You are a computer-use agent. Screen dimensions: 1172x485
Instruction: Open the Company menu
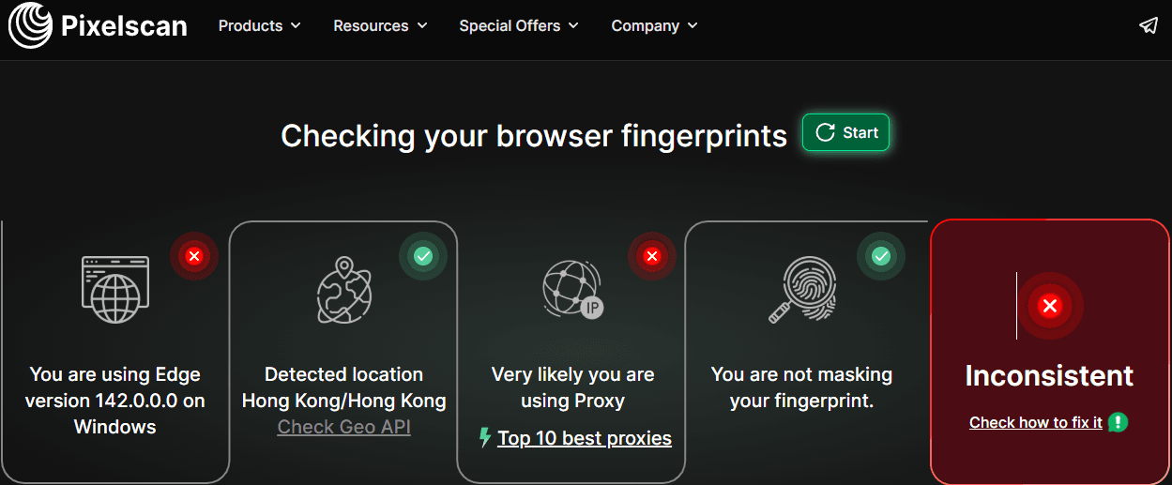click(x=654, y=26)
